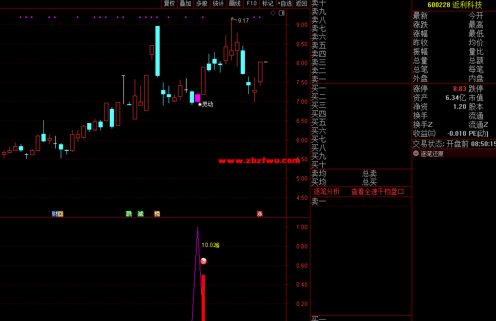The image size is (496, 321).
Task: Add stock with +自选 button
Action: coord(285,3)
